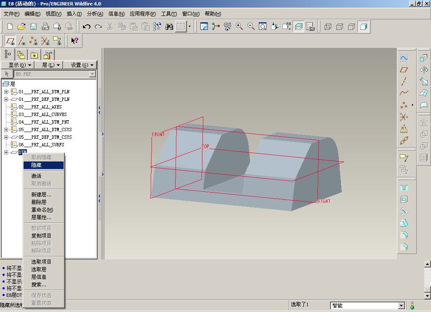Select the 03___PRT_ALL_CURVES layer

click(43, 114)
